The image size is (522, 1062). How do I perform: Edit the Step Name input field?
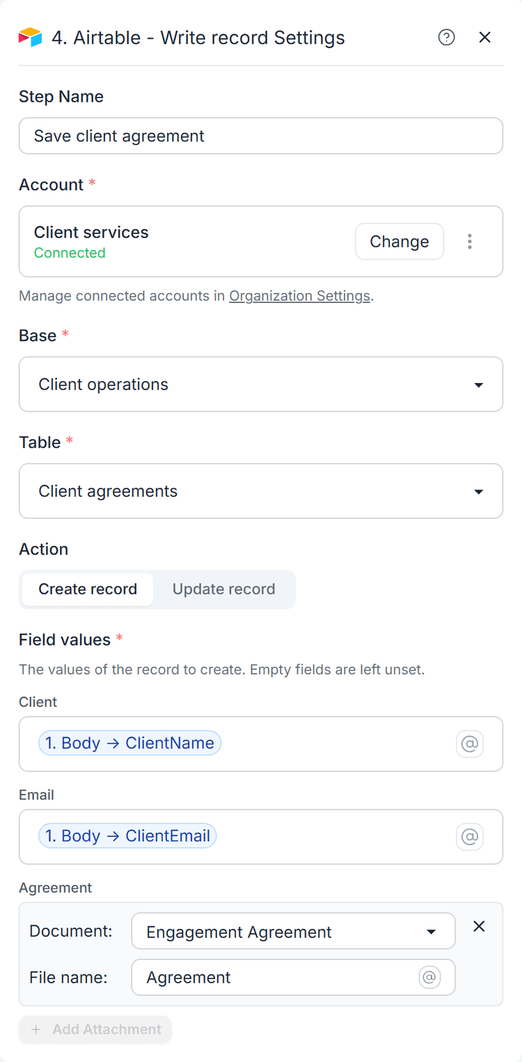[261, 136]
